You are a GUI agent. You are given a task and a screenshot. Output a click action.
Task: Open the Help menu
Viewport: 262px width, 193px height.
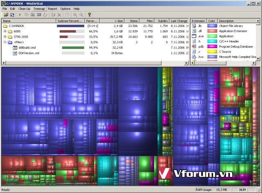pos(77,9)
